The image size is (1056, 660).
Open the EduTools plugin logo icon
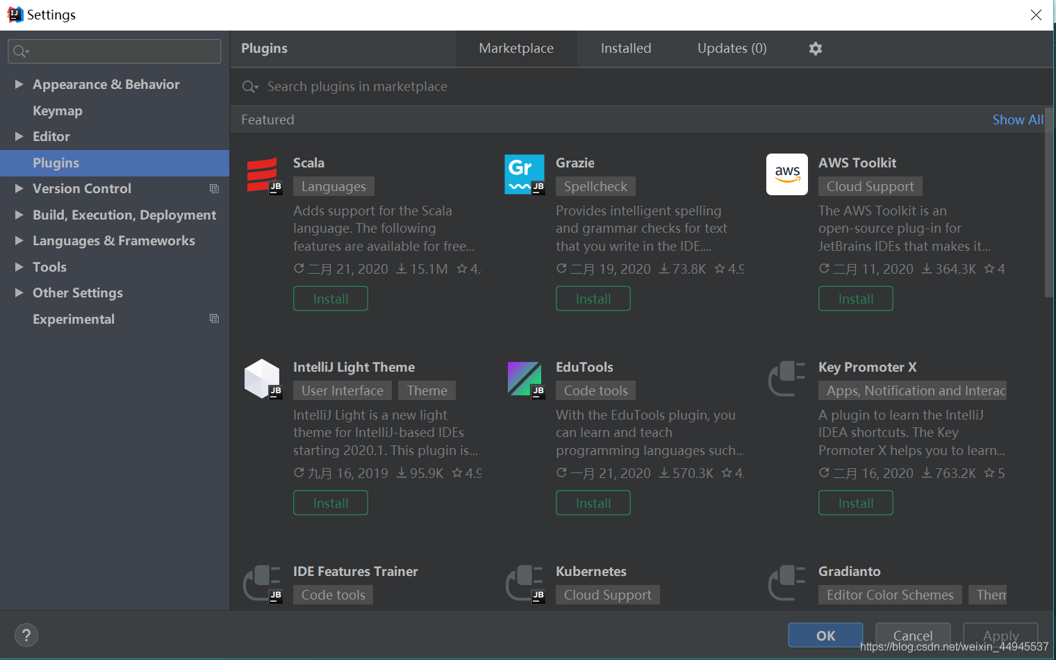click(x=525, y=379)
